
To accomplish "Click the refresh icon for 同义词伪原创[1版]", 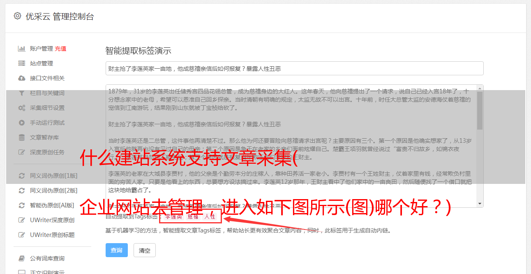I will (x=22, y=176).
